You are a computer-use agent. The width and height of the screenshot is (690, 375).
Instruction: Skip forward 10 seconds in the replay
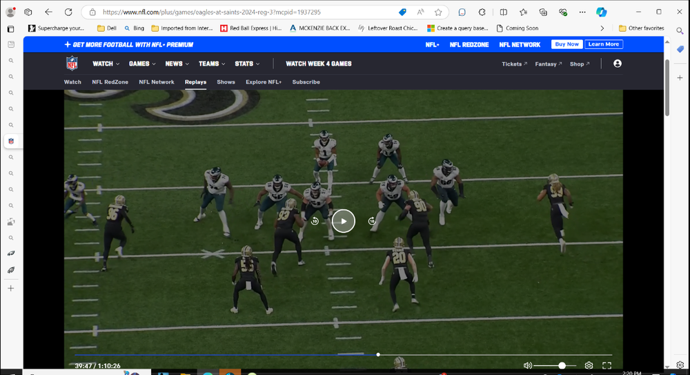click(372, 221)
